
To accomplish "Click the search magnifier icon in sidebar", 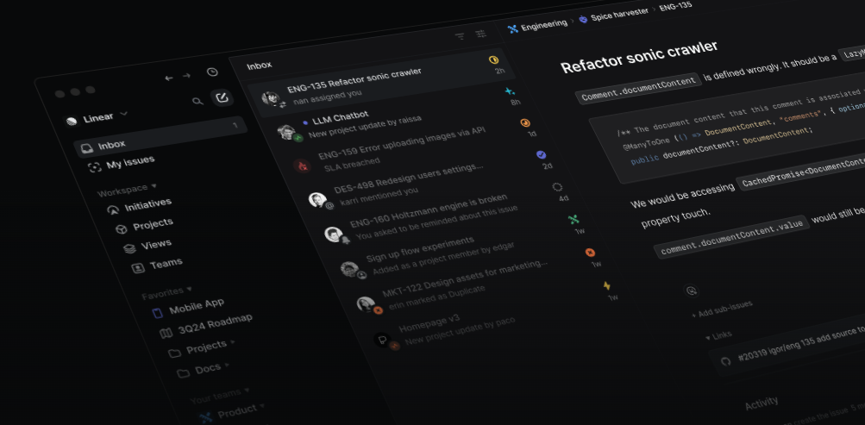I will 197,101.
